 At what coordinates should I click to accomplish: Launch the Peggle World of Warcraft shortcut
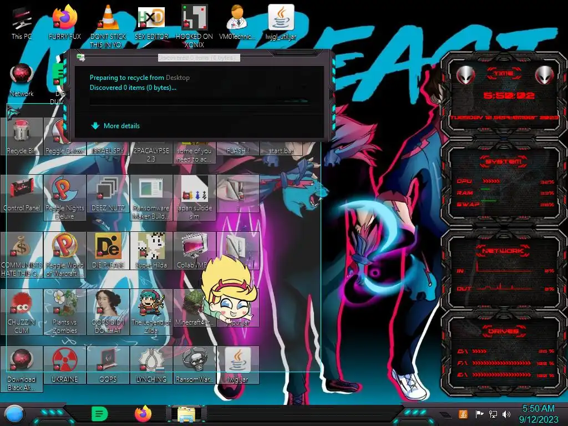pos(64,255)
